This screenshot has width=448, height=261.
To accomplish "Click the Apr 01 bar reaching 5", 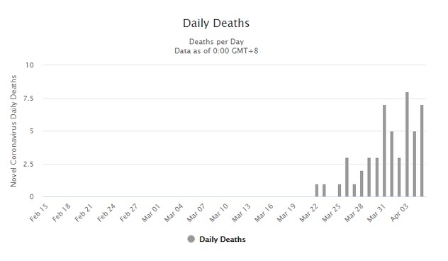I will coord(392,164).
